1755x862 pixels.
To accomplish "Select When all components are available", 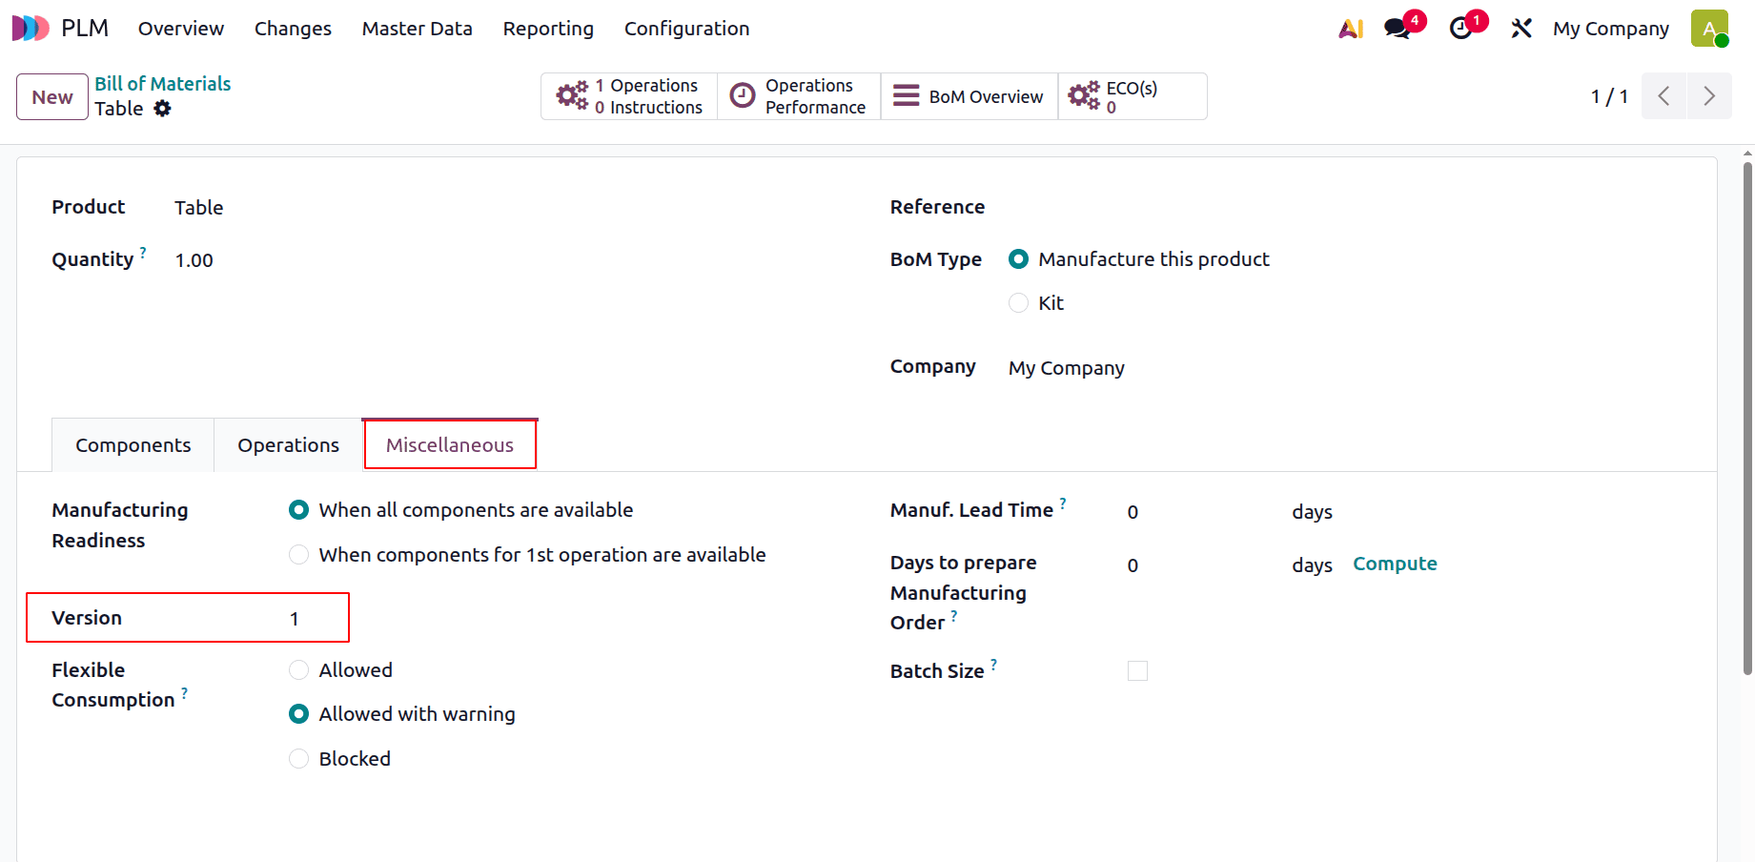I will tap(298, 510).
